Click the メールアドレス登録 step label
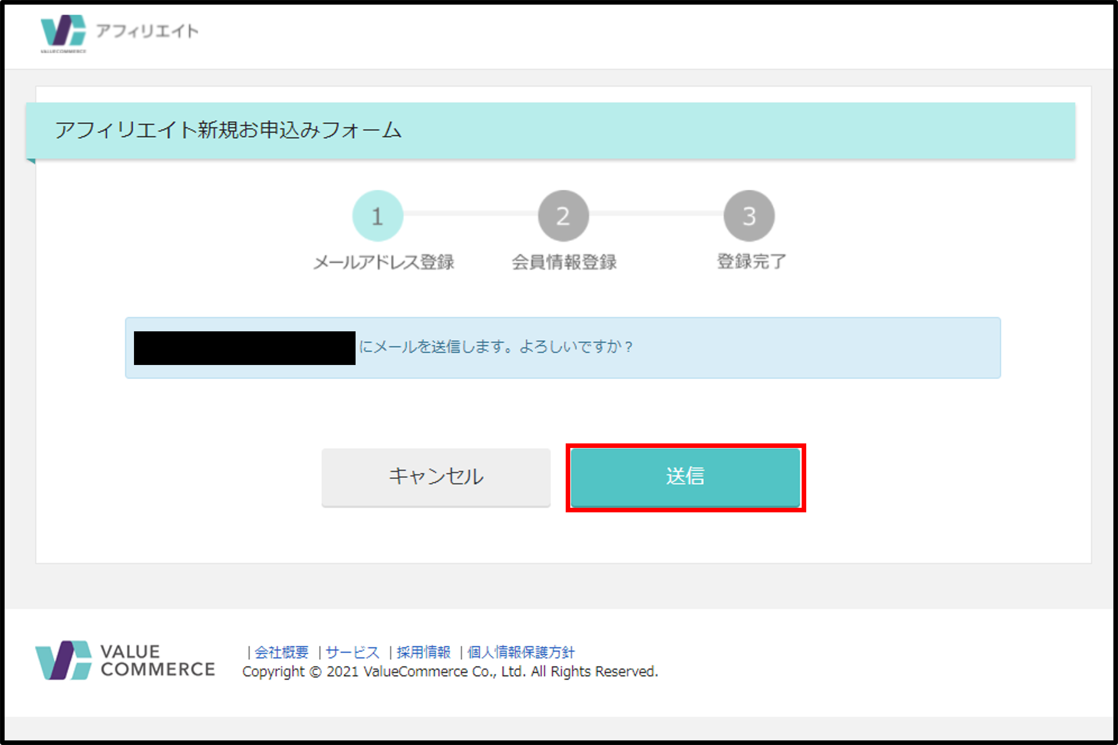This screenshot has width=1118, height=745. [x=383, y=262]
